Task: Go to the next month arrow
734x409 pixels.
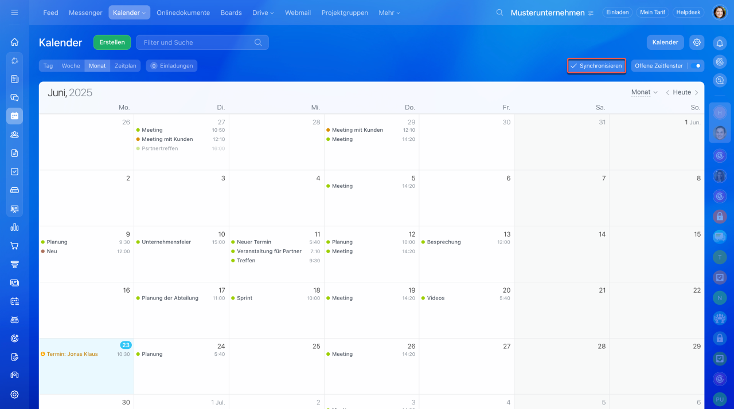Action: (x=696, y=92)
